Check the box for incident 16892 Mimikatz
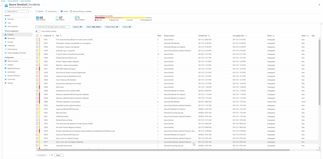This screenshot has height=159, width=323. 37,102
